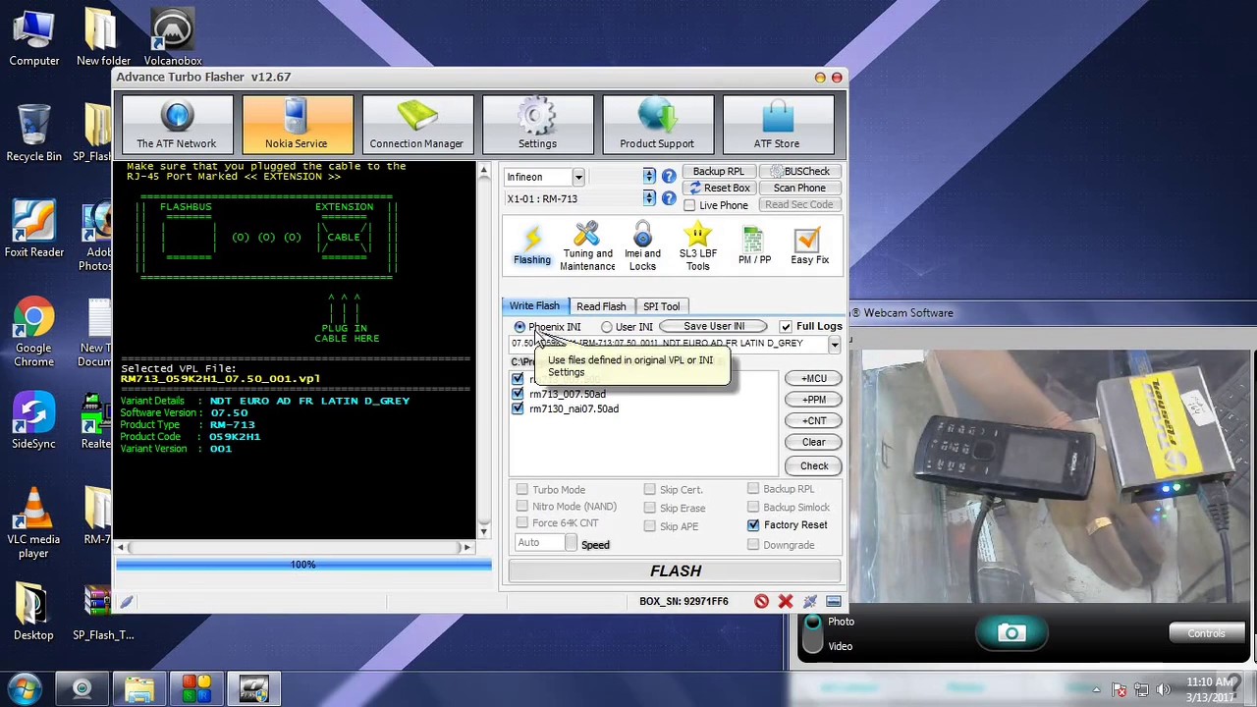The height and width of the screenshot is (707, 1257).
Task: Click the blue window icon in status bar
Action: coord(834,601)
